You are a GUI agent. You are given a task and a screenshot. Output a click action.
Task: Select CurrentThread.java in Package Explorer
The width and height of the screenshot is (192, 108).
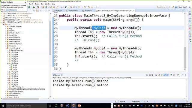tap(17, 50)
